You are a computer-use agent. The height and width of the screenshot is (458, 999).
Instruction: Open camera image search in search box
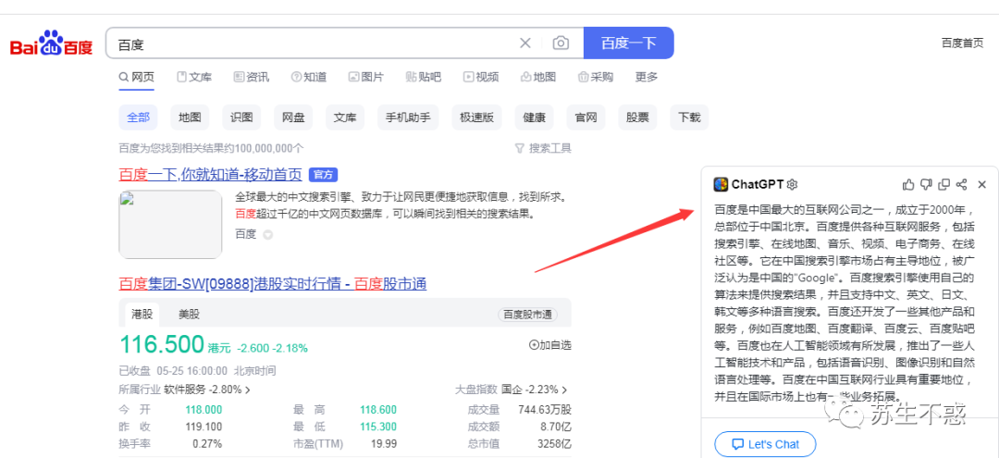[x=561, y=43]
